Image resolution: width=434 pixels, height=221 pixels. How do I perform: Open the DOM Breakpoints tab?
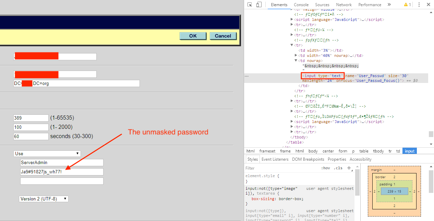coord(308,159)
